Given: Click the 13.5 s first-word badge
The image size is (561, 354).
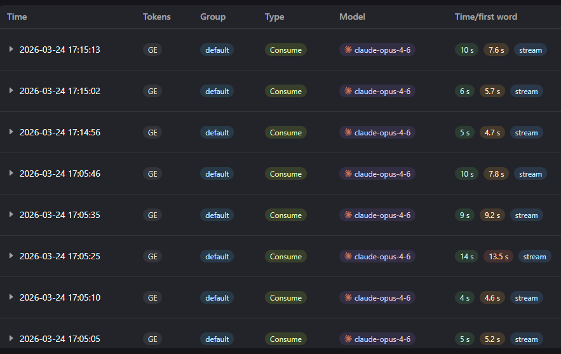Looking at the screenshot, I should point(498,256).
